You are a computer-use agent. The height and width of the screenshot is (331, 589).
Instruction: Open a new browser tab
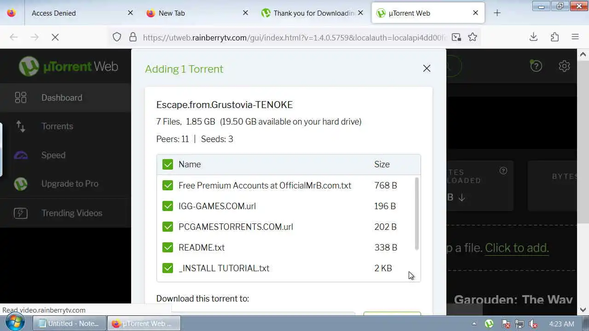(497, 13)
